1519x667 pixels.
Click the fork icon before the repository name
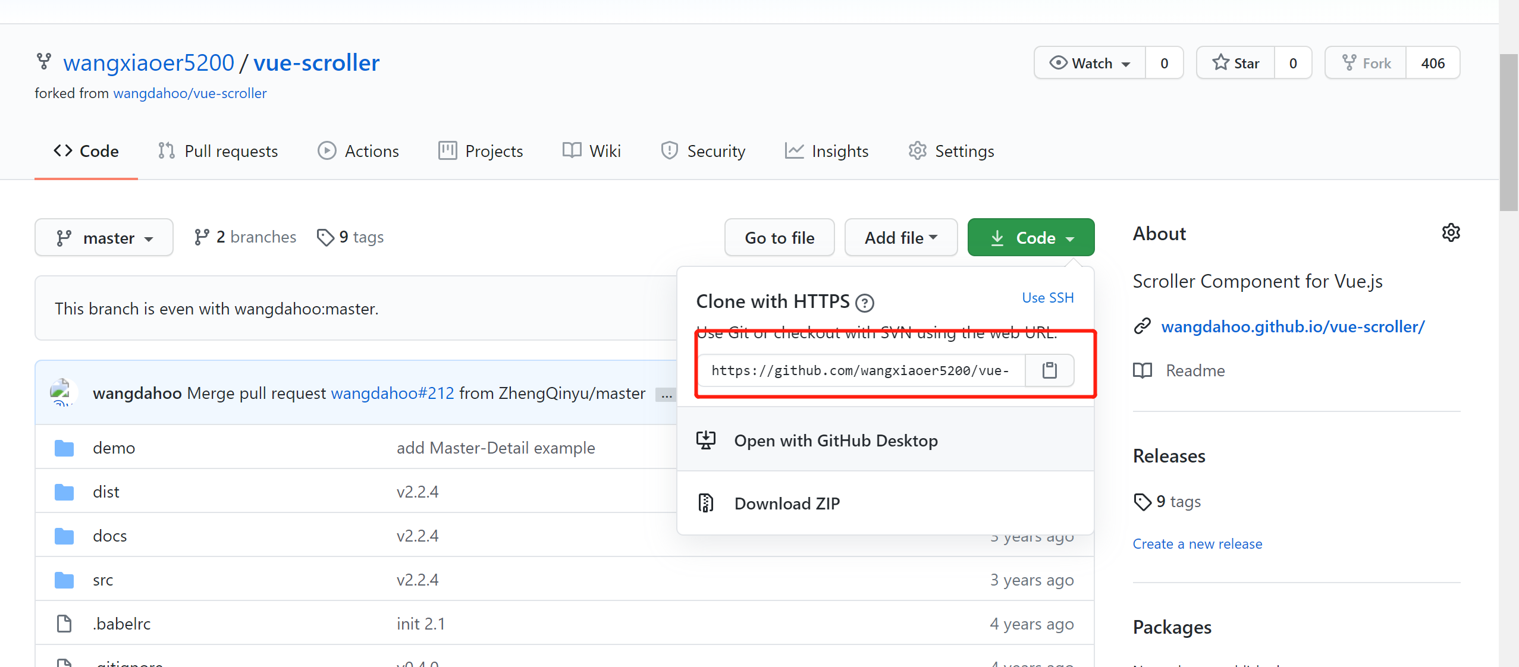pyautogui.click(x=44, y=62)
